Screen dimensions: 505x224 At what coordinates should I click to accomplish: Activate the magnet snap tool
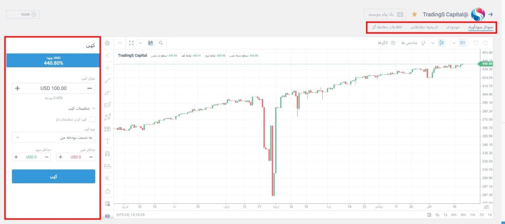108,154
